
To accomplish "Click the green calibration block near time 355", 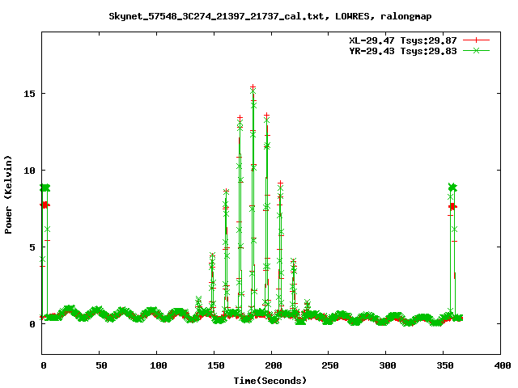I will point(452,187).
